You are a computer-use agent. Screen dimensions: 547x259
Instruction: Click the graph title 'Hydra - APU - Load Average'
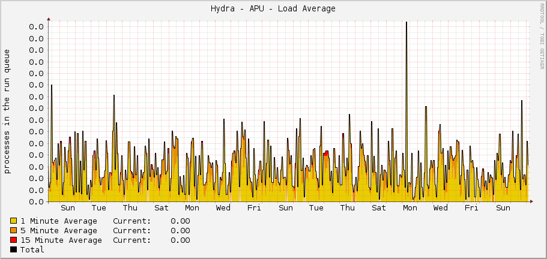273,8
